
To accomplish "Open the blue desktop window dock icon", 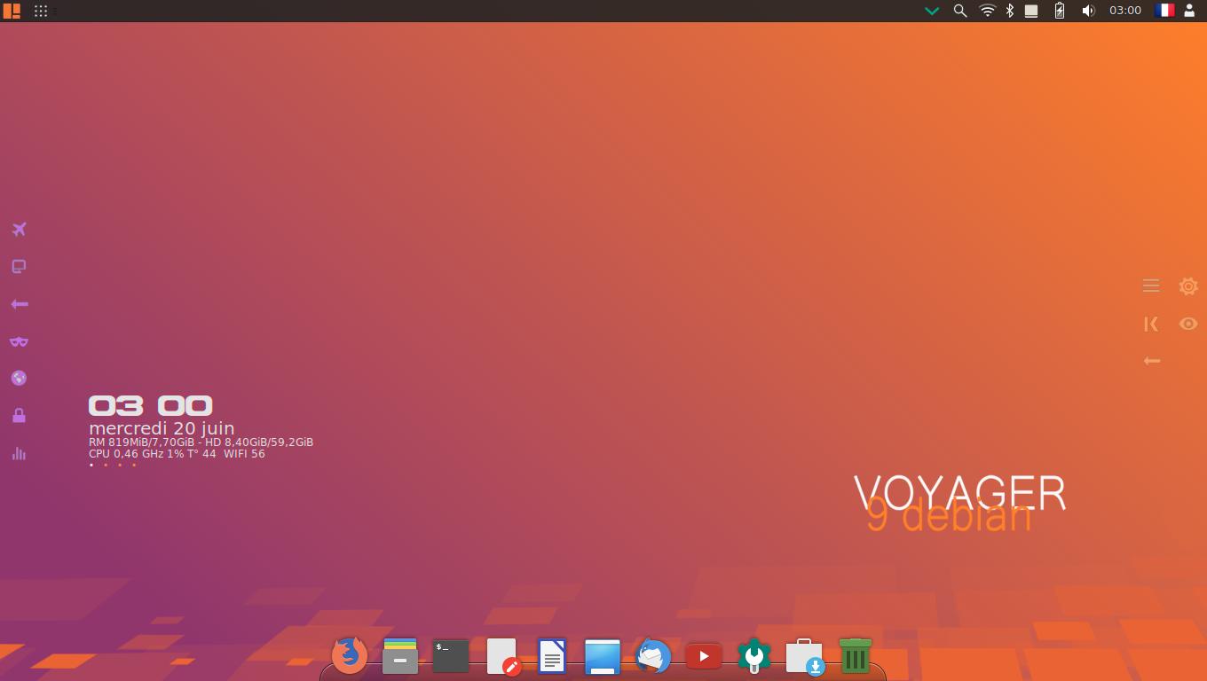I will (x=603, y=656).
